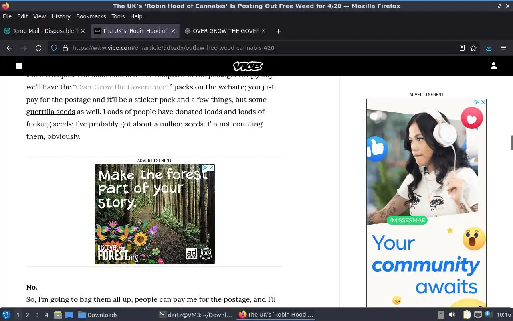
Task: Open AdChoices info on forest ad
Action: [205, 167]
